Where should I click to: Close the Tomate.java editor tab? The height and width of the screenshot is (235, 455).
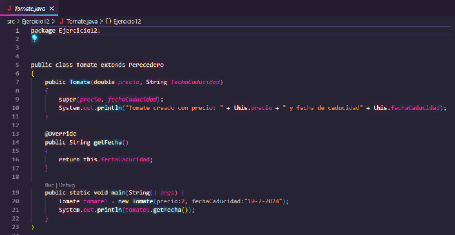coord(51,9)
